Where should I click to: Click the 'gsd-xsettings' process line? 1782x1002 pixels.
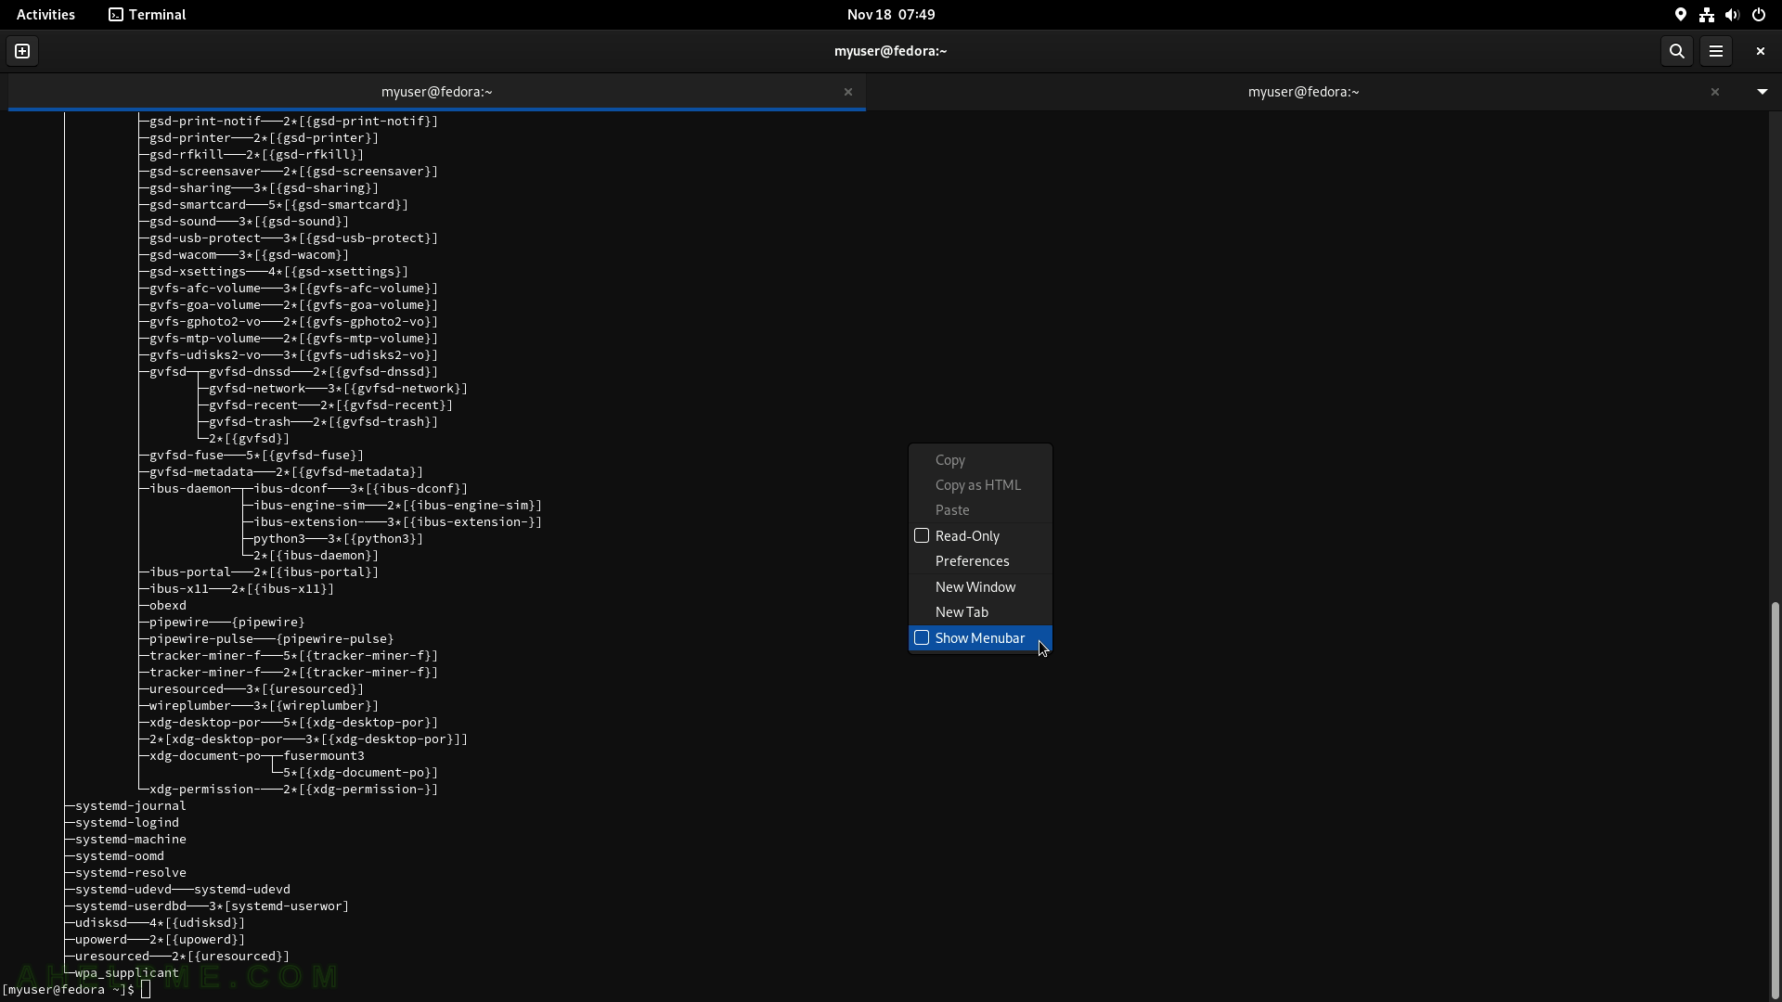click(x=278, y=271)
